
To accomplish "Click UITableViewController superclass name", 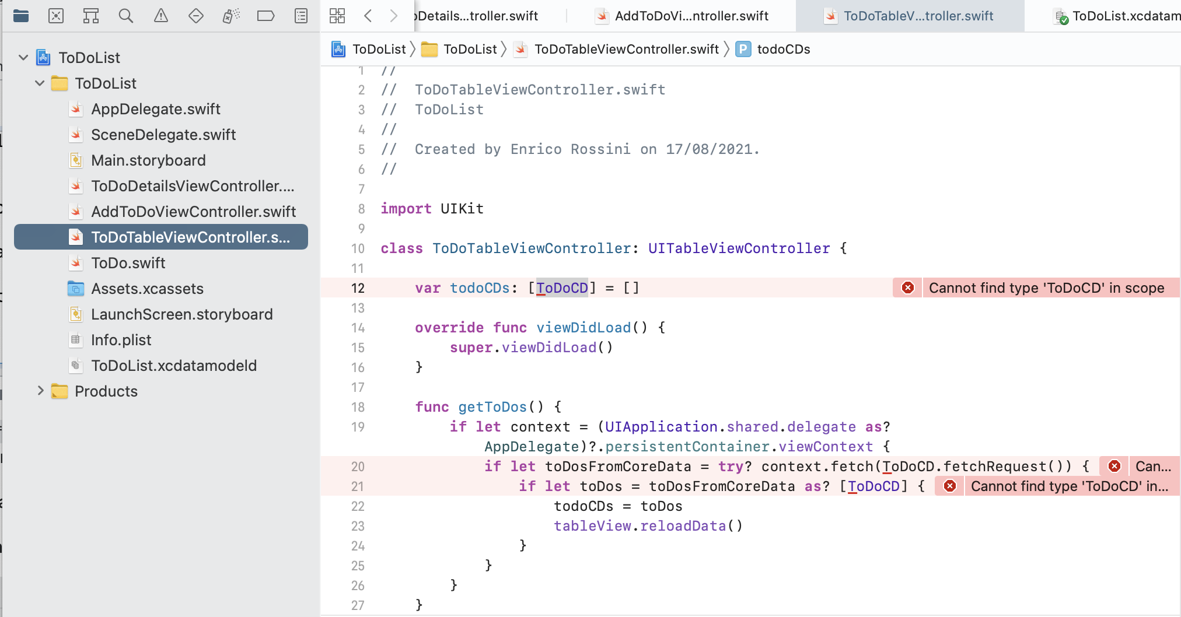I will pos(739,248).
